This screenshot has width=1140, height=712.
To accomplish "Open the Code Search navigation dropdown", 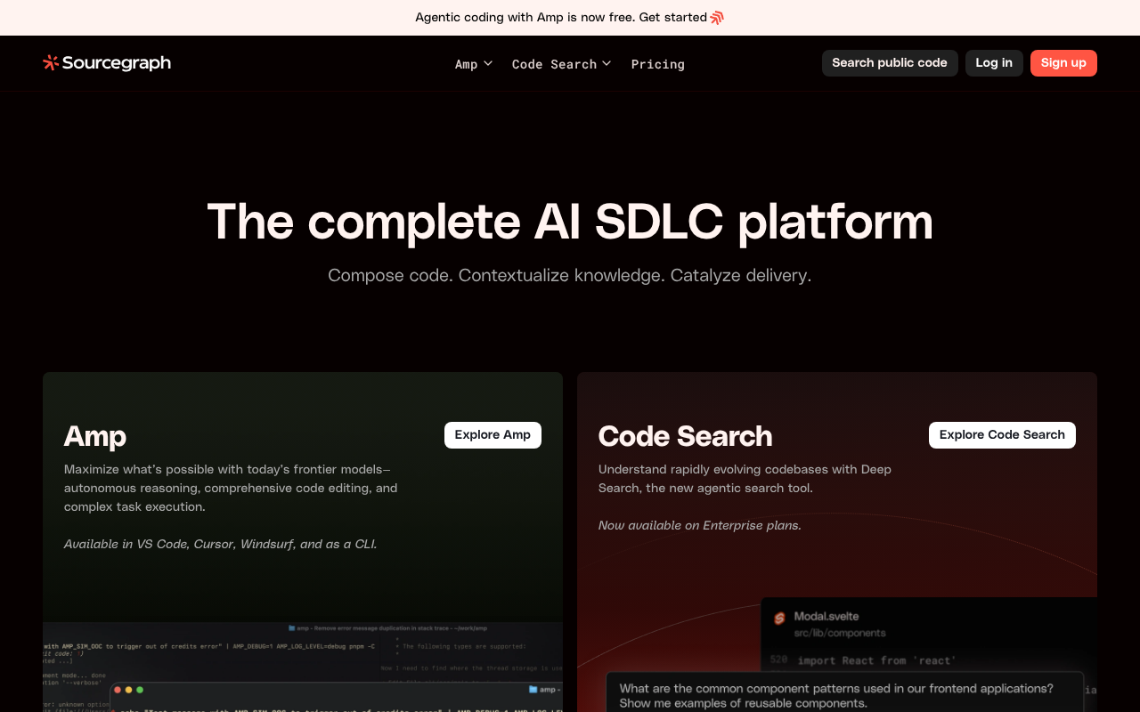I will [554, 64].
